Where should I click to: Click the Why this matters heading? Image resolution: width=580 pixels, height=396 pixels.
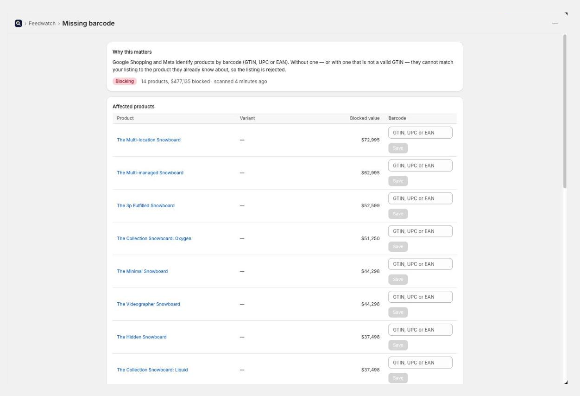[132, 52]
